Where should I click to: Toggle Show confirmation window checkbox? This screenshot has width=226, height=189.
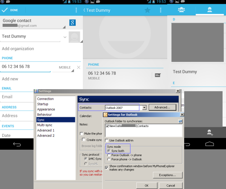coord(107,168)
